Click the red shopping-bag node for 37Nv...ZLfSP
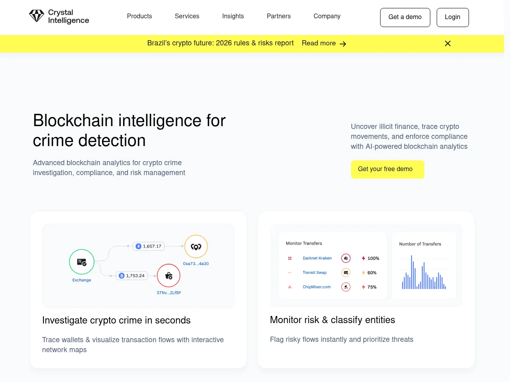The width and height of the screenshot is (510, 382). point(169,275)
